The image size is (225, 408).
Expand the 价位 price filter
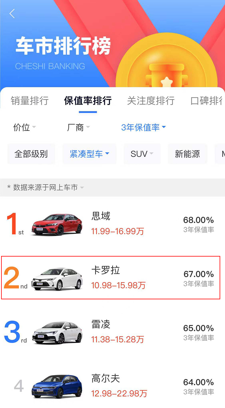click(x=24, y=127)
